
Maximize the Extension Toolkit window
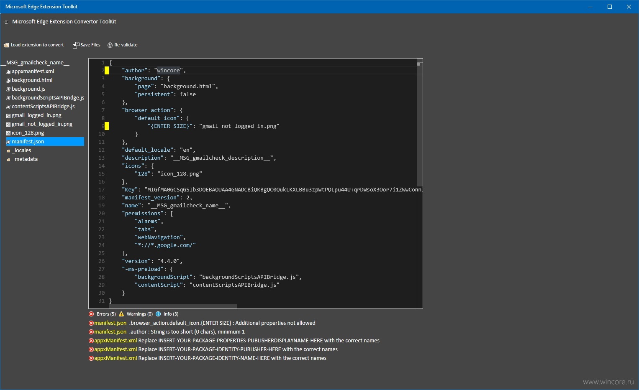(610, 7)
